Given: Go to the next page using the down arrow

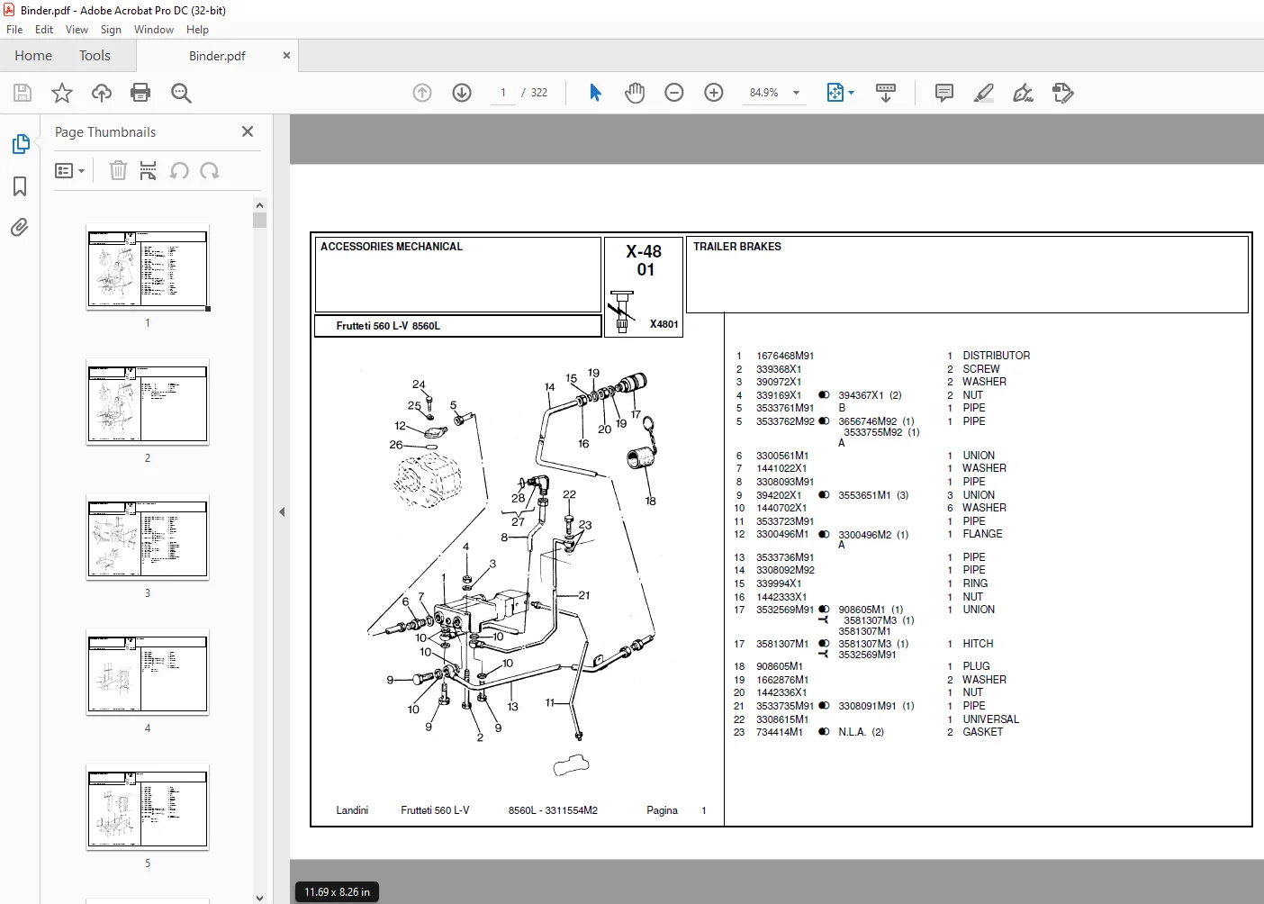Looking at the screenshot, I should pos(462,93).
